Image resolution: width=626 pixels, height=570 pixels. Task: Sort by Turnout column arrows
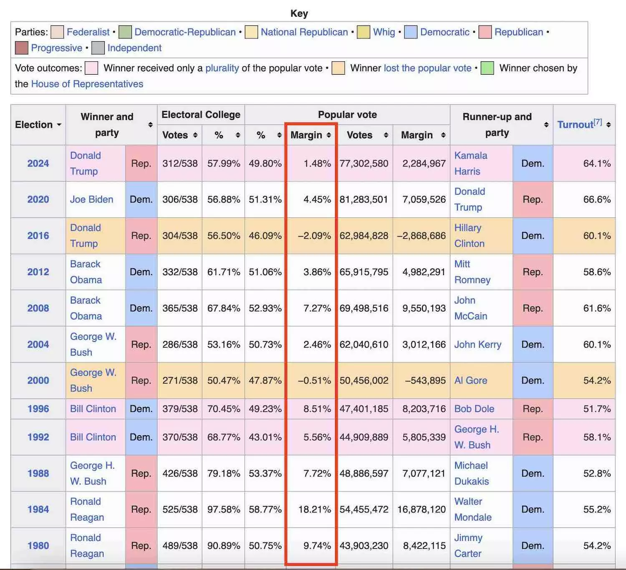pos(608,125)
